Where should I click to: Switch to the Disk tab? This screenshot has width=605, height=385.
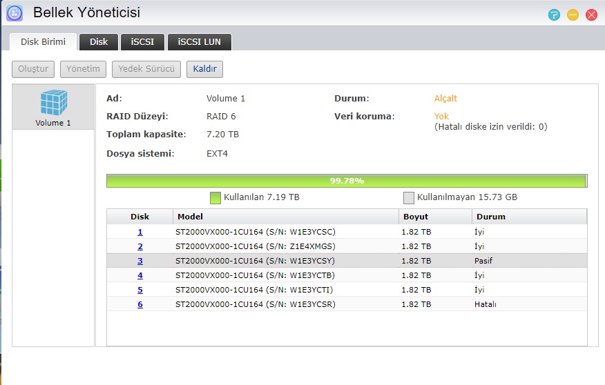[99, 42]
